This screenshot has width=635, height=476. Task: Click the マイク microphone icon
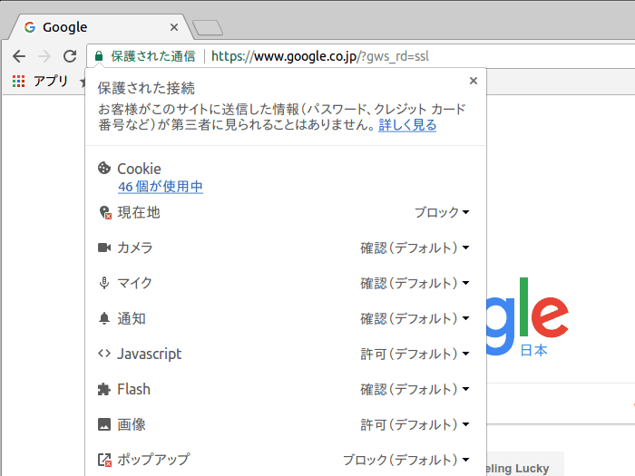(x=104, y=283)
